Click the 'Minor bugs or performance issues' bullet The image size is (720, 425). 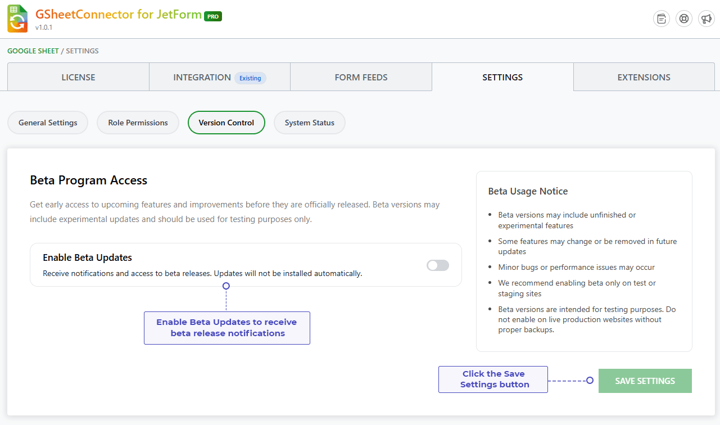577,267
